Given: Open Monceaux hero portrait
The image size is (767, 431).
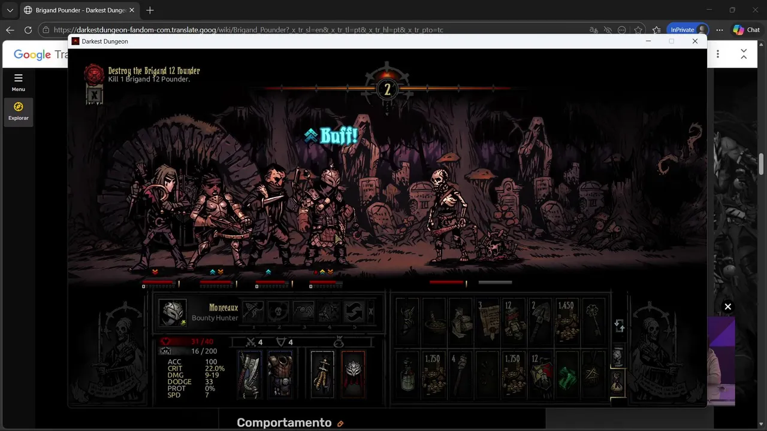Looking at the screenshot, I should [x=173, y=312].
